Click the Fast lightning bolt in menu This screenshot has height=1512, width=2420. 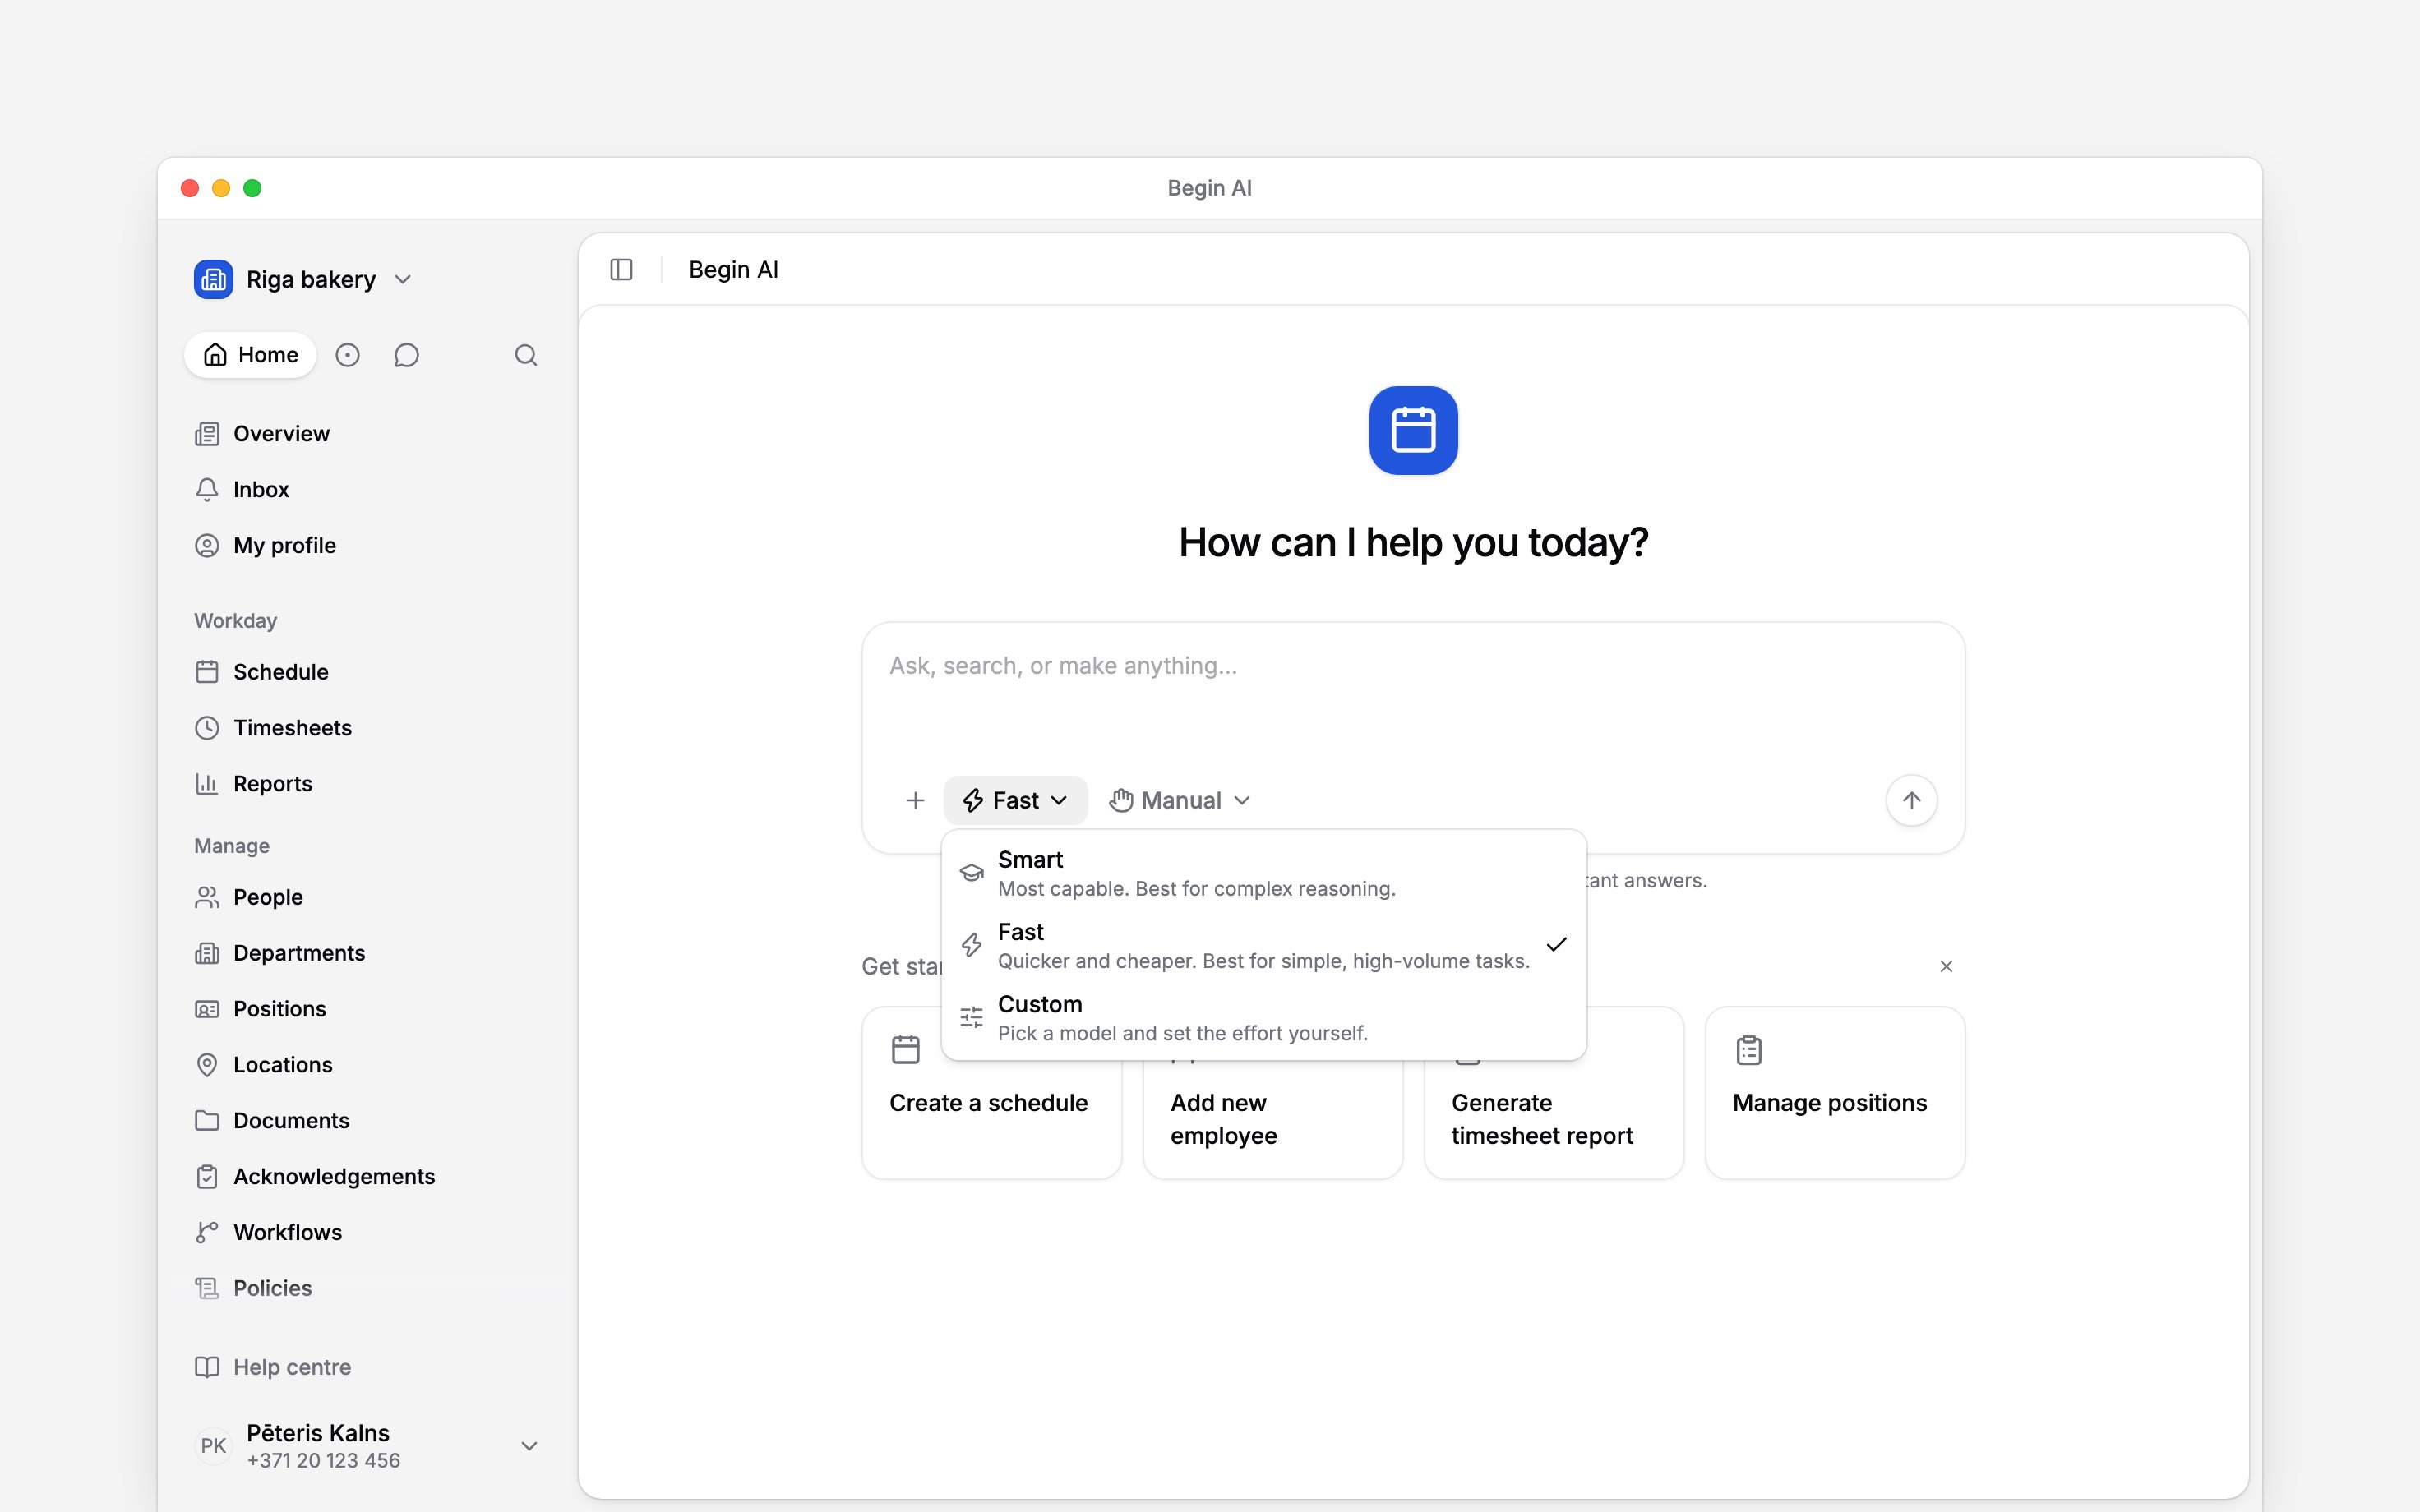click(x=971, y=945)
